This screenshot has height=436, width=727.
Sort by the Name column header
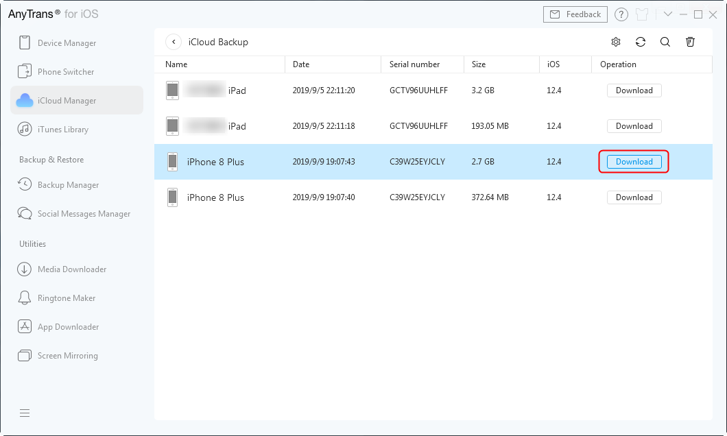pyautogui.click(x=176, y=64)
